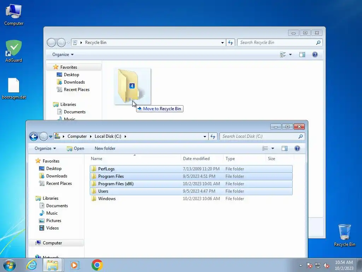Click Local Disk (C:) breadcrumb segment

click(108, 136)
